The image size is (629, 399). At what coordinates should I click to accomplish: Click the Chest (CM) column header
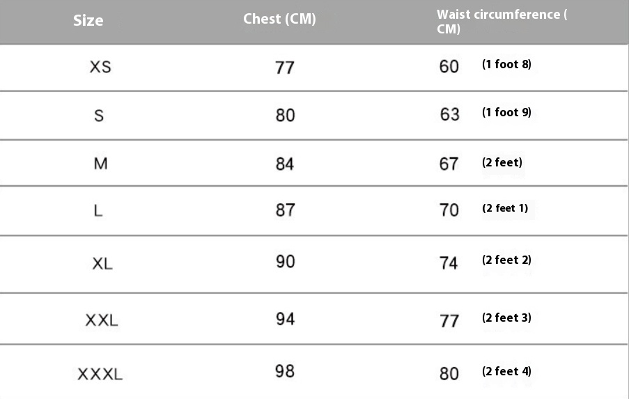[x=279, y=19]
